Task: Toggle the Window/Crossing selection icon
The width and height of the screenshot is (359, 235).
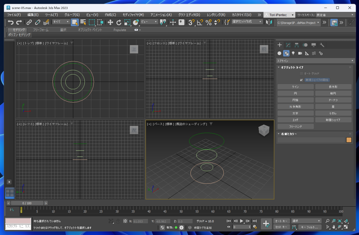Action: click(100, 22)
